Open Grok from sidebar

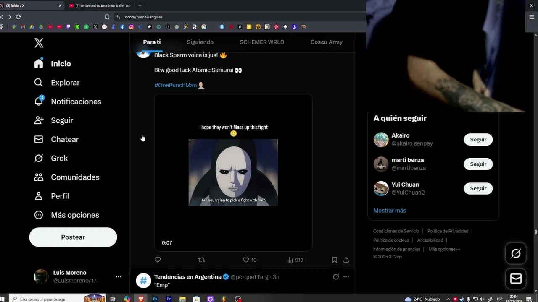click(51, 158)
